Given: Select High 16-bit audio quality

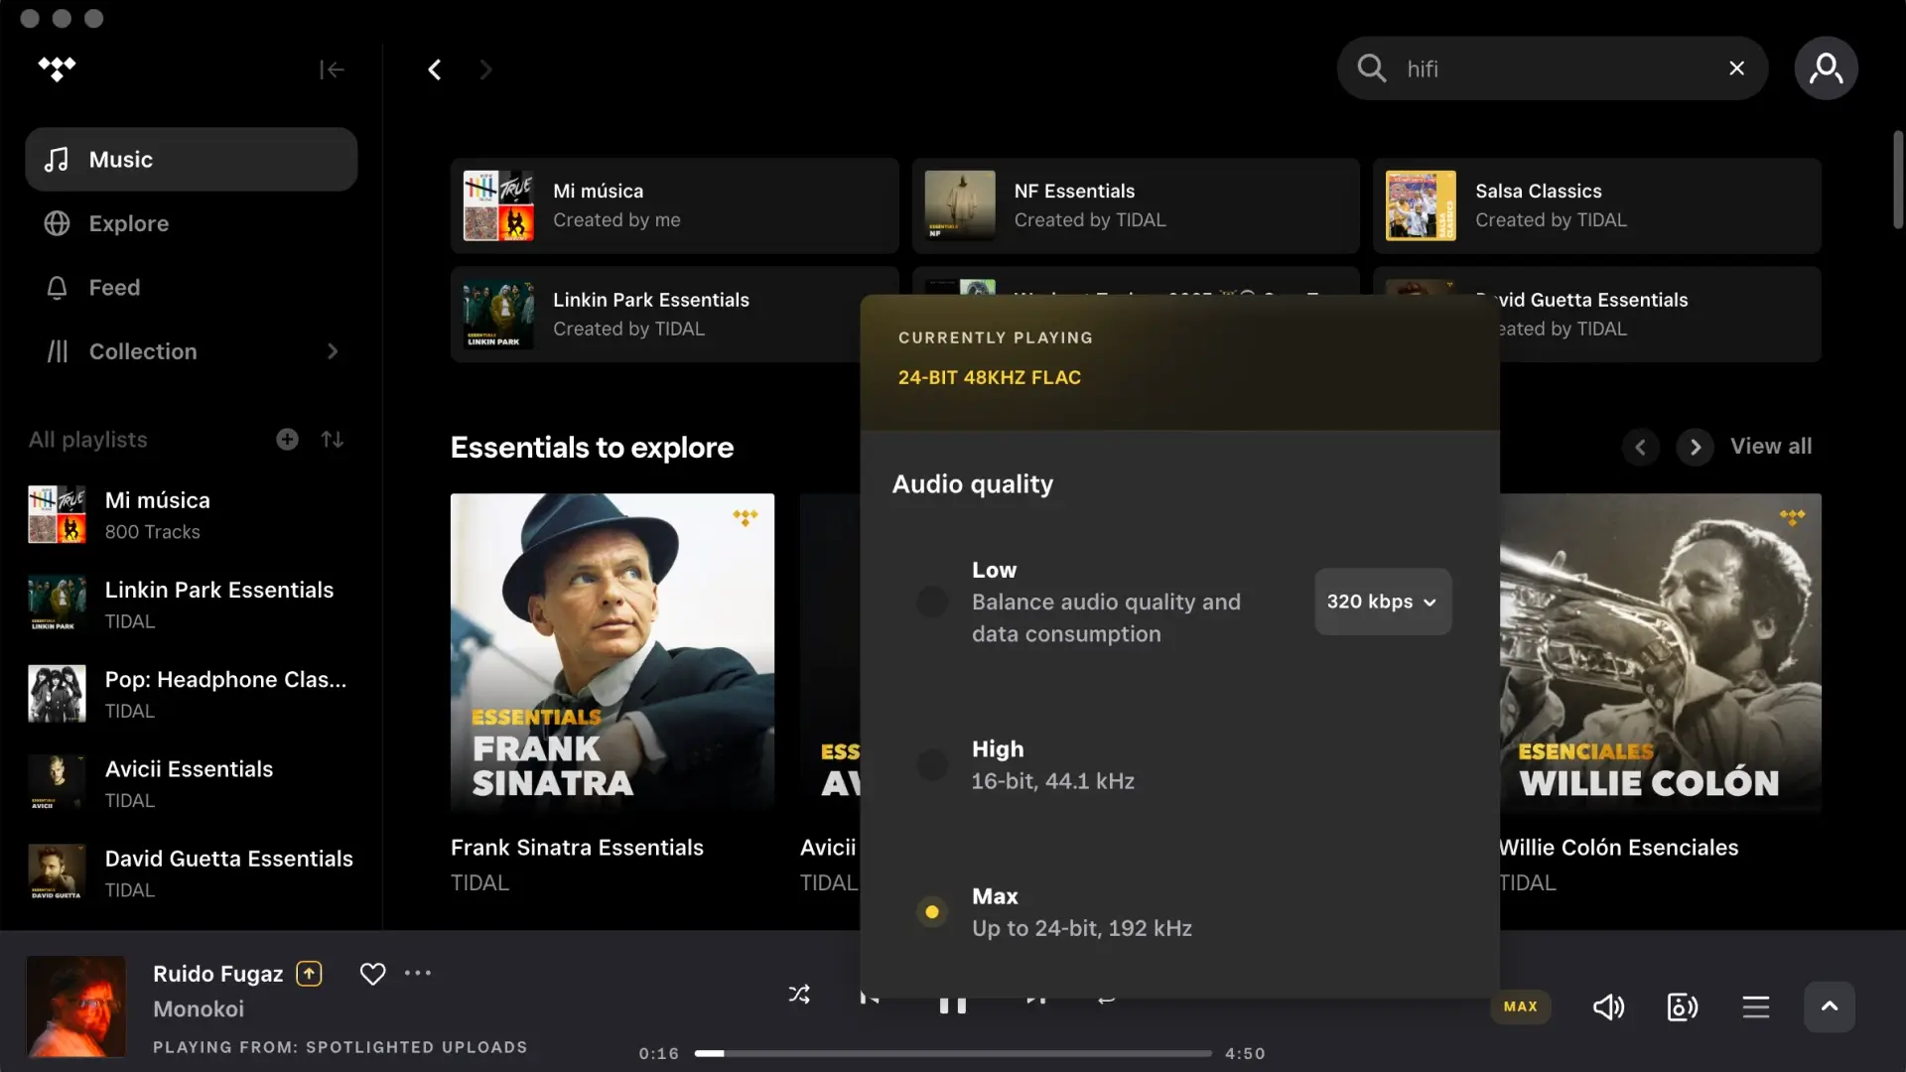Looking at the screenshot, I should [931, 764].
